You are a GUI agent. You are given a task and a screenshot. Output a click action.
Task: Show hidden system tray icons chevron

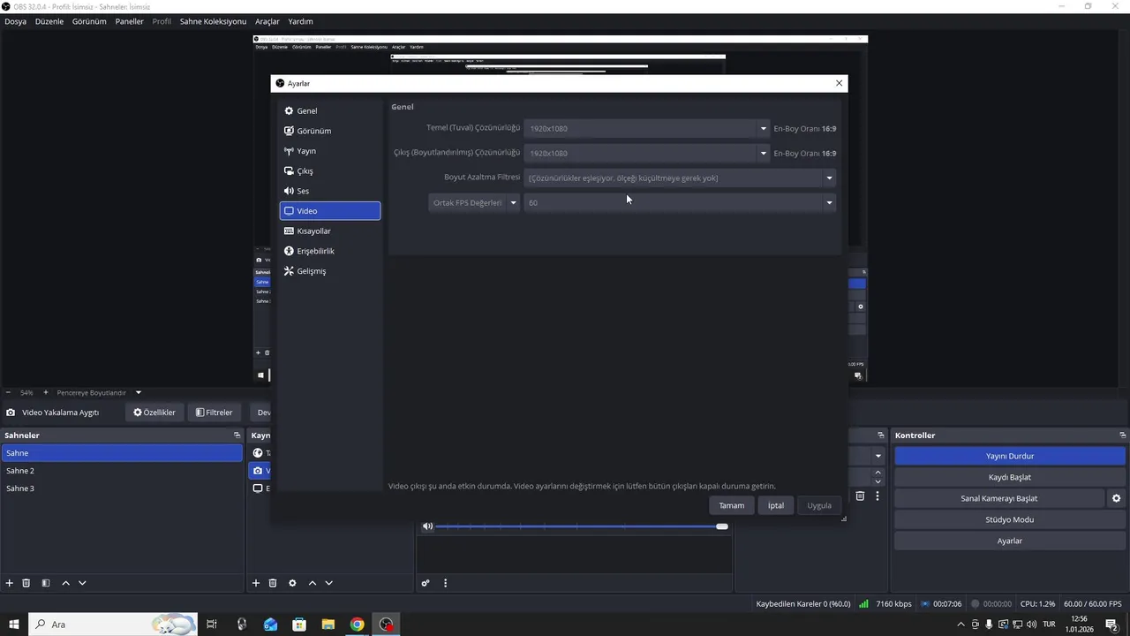[x=961, y=625]
